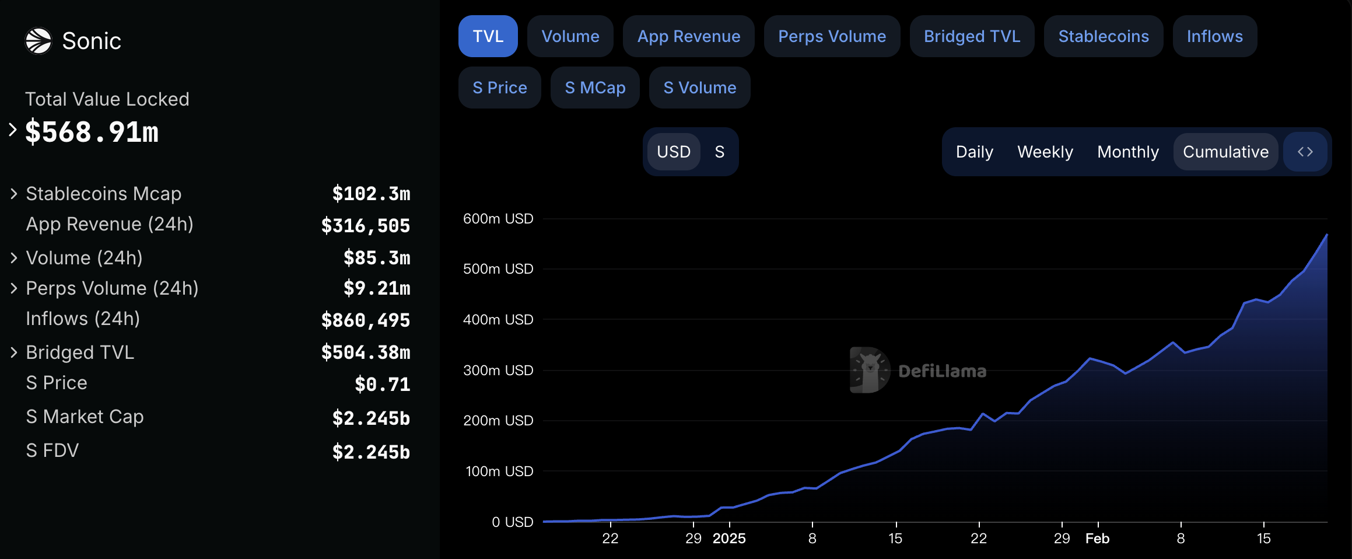The height and width of the screenshot is (559, 1352).
Task: Expand the Bridged TVL row
Action: point(14,352)
